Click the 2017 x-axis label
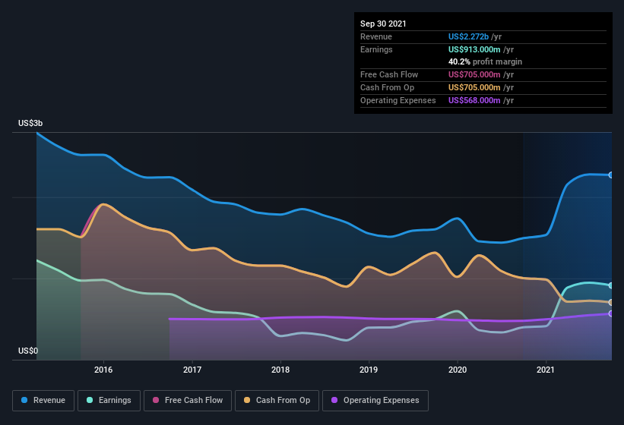This screenshot has height=425, width=624. tap(192, 370)
